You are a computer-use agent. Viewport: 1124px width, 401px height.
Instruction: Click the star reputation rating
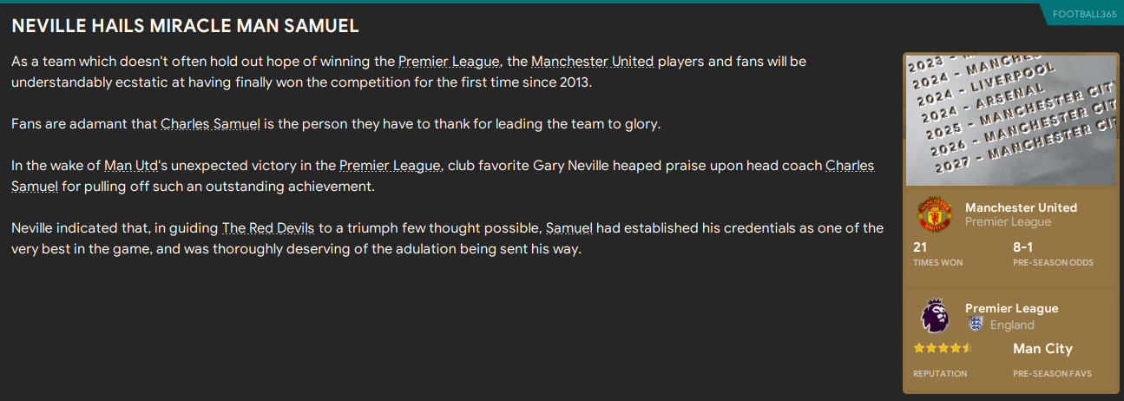943,348
